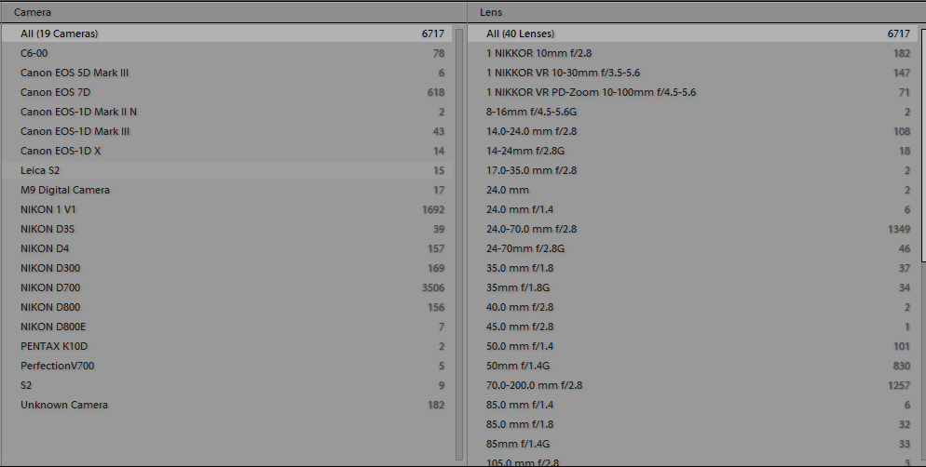Select All (40 Lenses) row

coord(694,33)
